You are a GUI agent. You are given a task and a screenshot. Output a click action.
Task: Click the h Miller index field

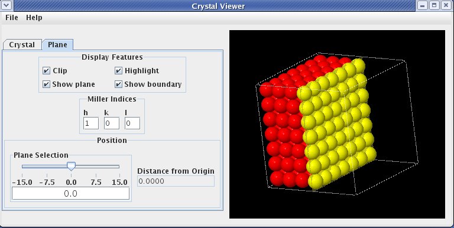91,123
